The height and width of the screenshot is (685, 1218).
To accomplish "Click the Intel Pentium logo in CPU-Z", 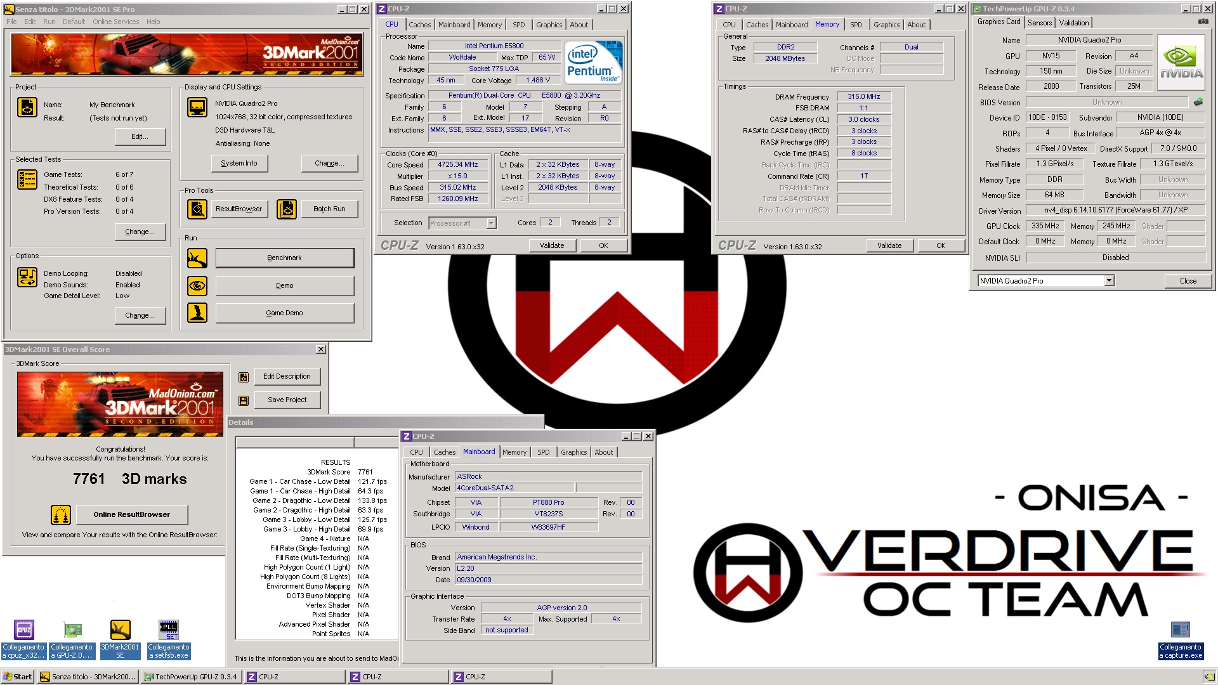I will click(x=593, y=62).
